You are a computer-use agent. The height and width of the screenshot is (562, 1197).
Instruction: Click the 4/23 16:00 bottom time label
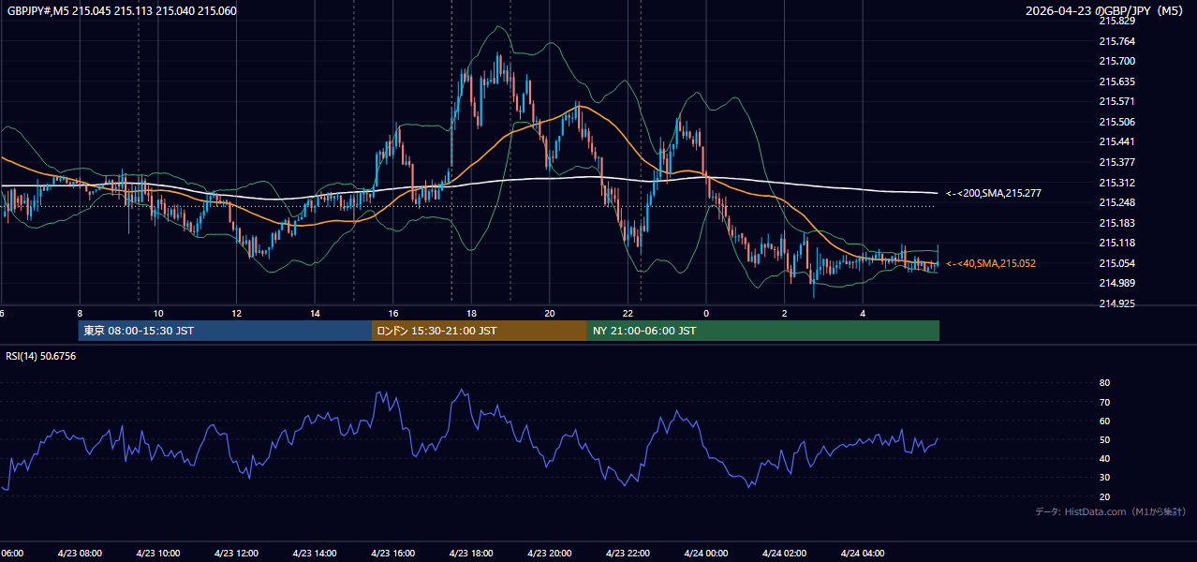(393, 553)
